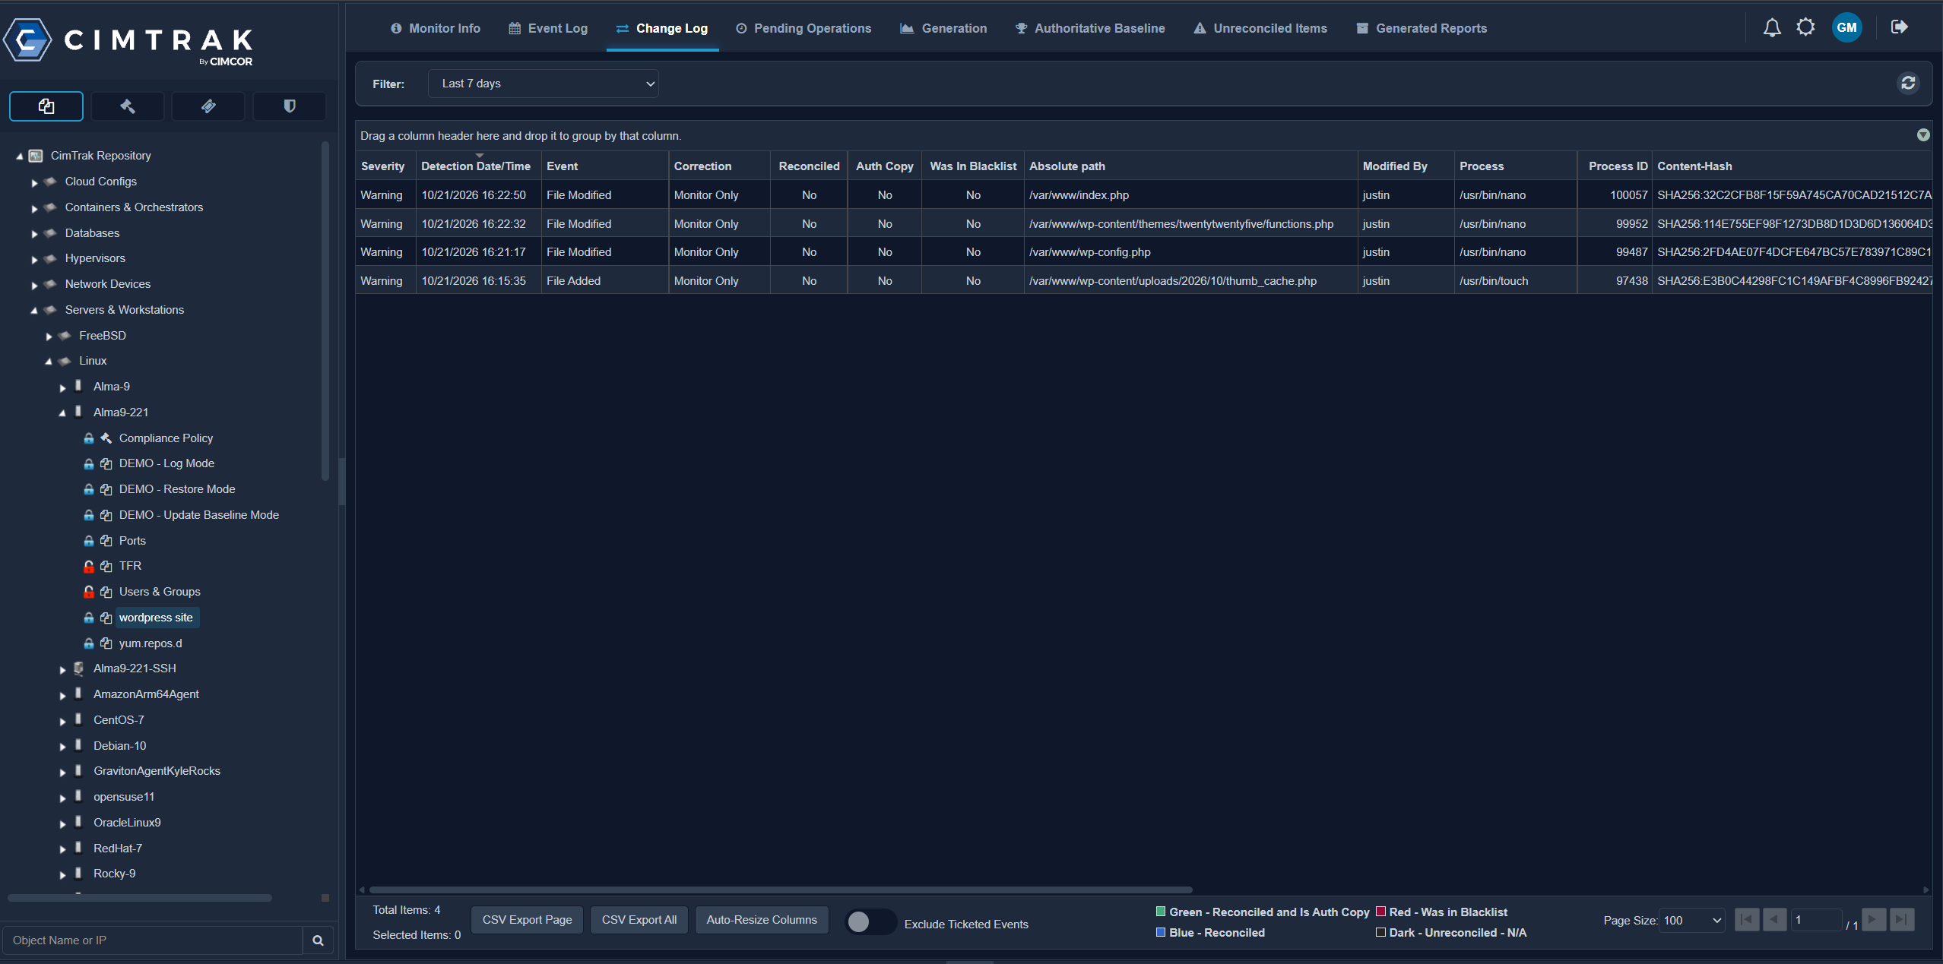
Task: Refresh the change log with refresh icon
Action: pos(1908,83)
